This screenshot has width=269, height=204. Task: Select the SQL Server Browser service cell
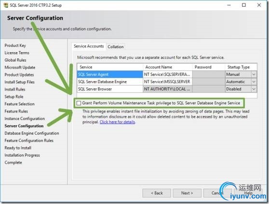[110, 89]
